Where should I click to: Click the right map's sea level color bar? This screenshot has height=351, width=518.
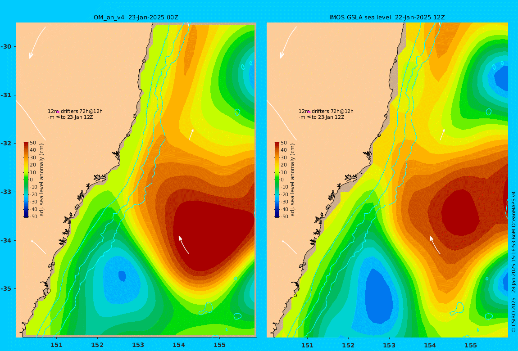277,180
